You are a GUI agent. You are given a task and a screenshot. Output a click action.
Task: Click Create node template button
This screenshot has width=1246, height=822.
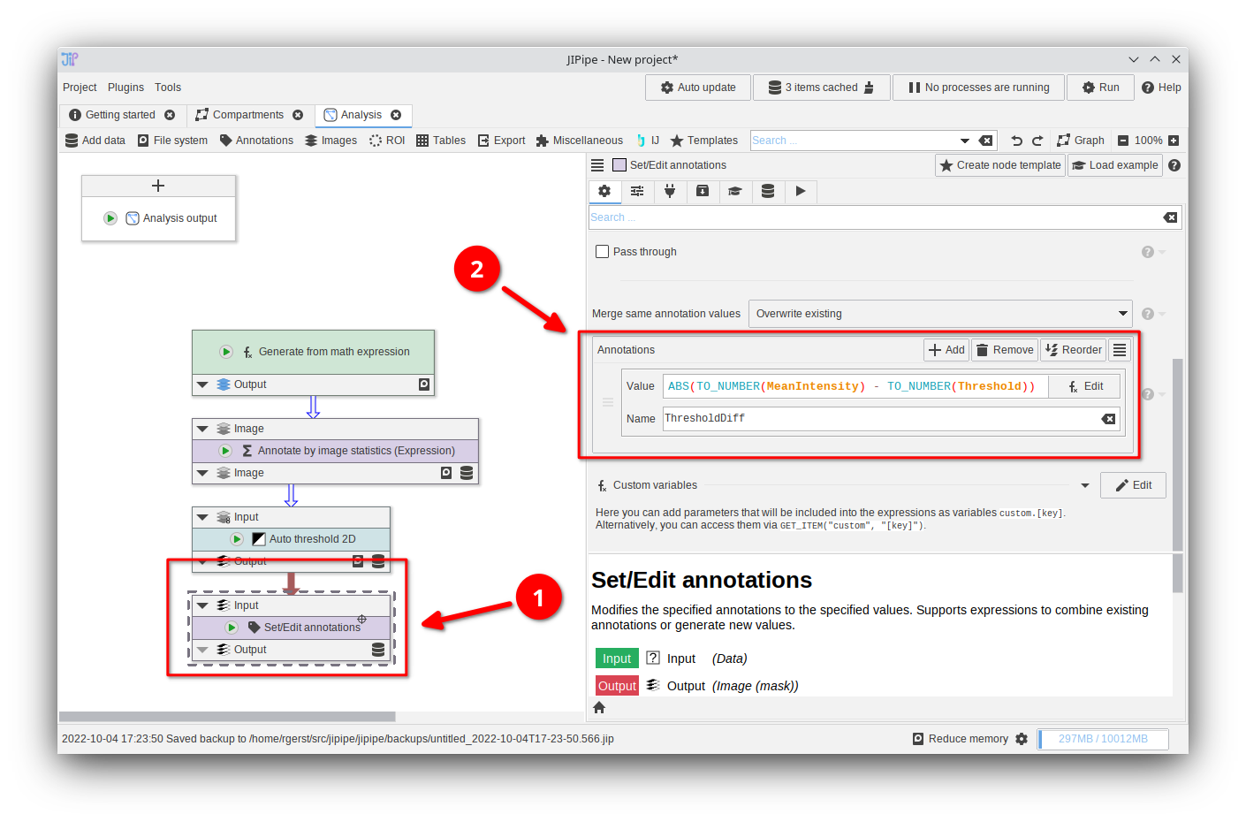(999, 165)
